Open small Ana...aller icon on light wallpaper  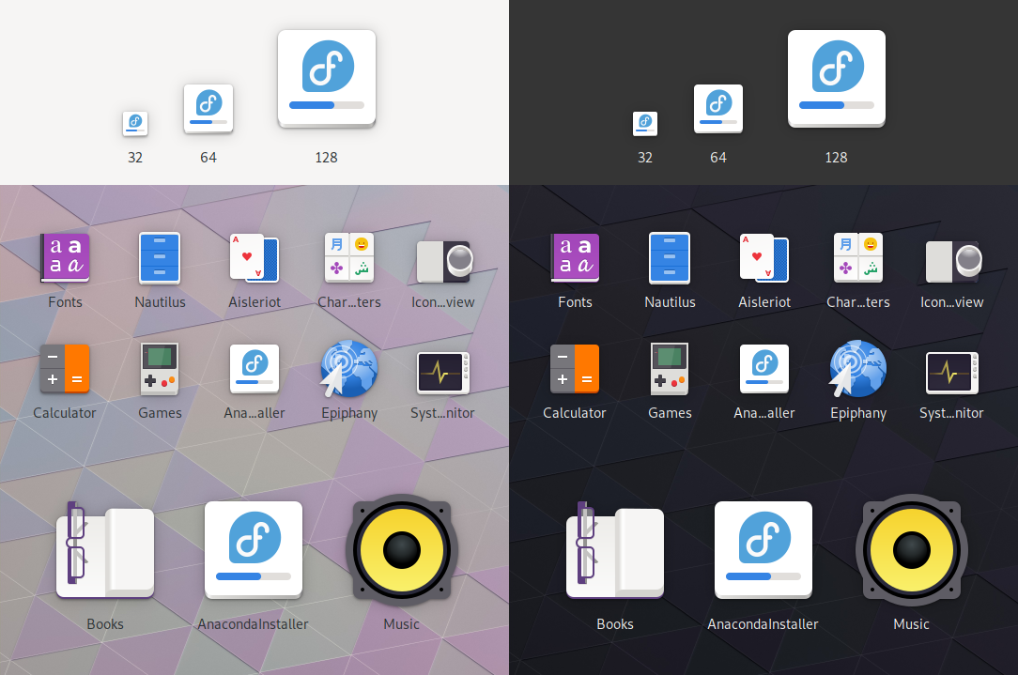click(254, 369)
